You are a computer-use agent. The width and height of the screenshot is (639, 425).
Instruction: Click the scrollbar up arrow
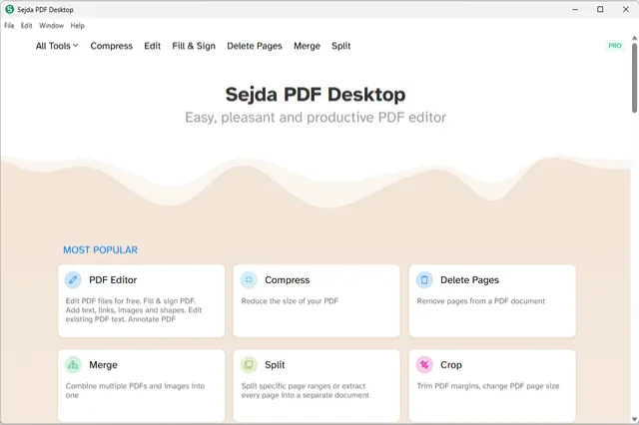click(x=635, y=38)
